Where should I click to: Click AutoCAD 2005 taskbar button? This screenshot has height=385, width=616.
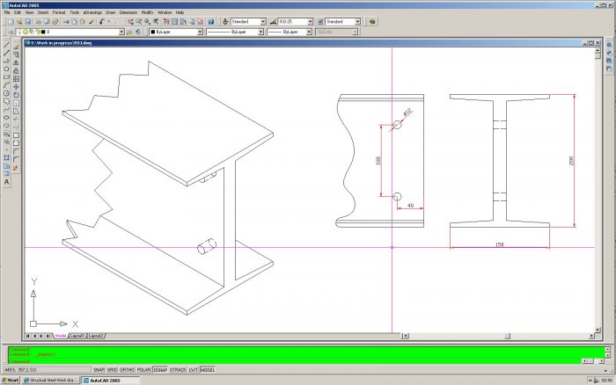(110, 381)
